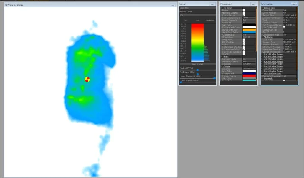
Task: Open the orange Dark Font Color swatch
Action: (x=249, y=30)
